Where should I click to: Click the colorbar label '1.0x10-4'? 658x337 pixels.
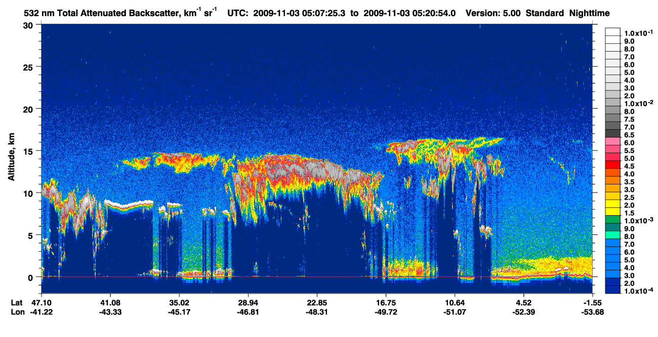(x=638, y=291)
